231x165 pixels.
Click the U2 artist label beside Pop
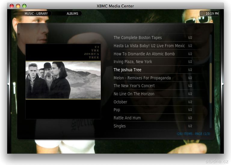coord(190,110)
